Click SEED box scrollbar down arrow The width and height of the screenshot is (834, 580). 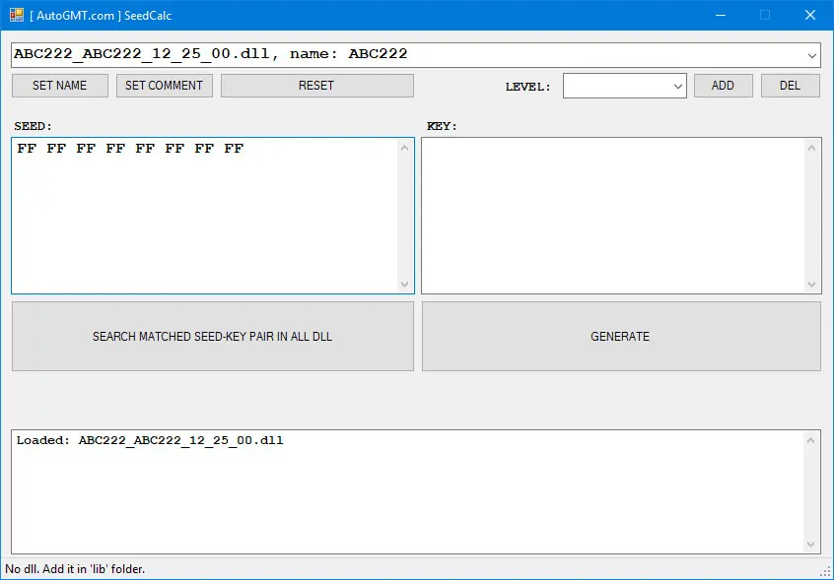[x=405, y=284]
